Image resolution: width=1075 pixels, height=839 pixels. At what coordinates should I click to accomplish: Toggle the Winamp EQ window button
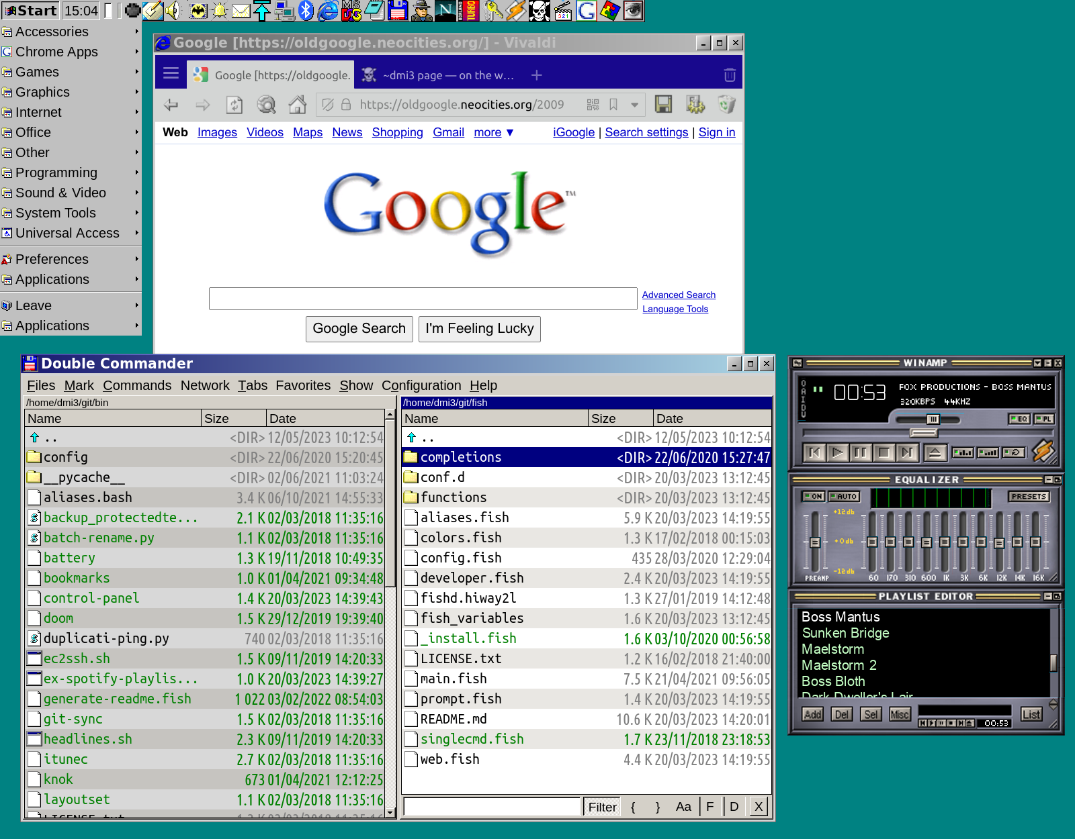[1019, 419]
